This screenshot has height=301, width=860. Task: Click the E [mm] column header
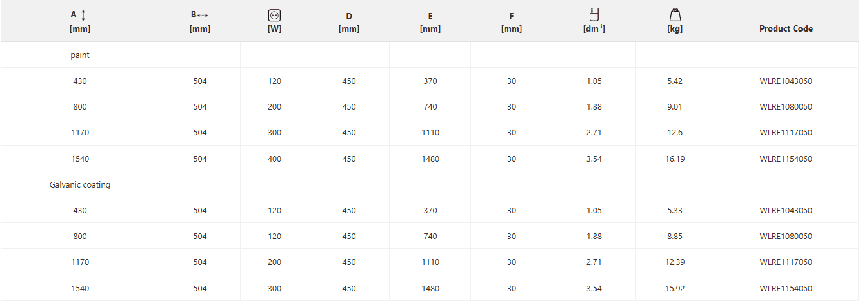(x=430, y=23)
